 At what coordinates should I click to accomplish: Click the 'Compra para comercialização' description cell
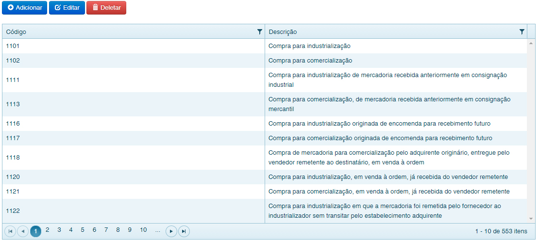click(396, 61)
